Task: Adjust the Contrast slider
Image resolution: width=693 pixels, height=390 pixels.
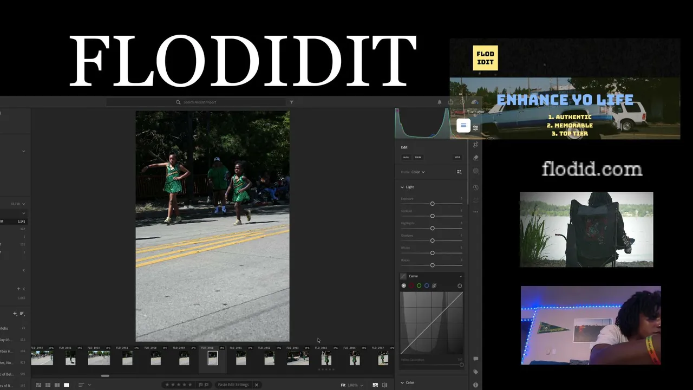Action: pyautogui.click(x=432, y=216)
